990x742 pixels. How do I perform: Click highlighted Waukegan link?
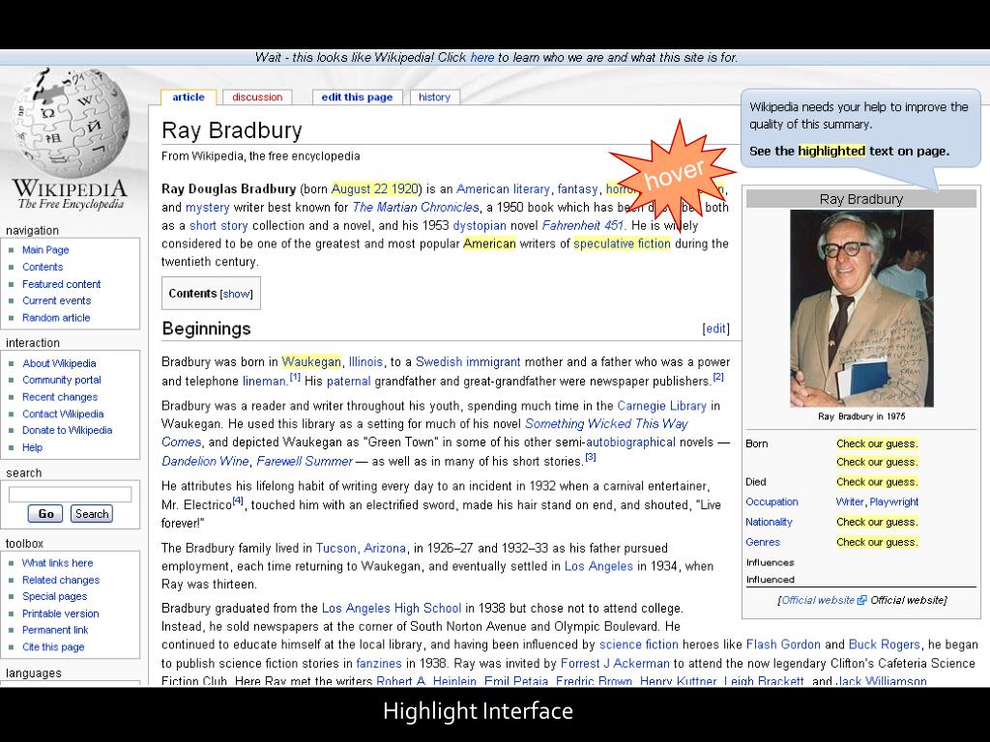pos(311,361)
